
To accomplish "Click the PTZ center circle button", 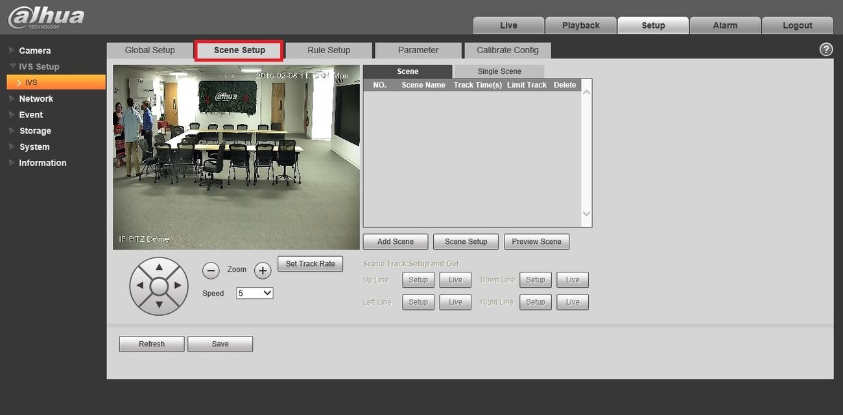I will click(159, 286).
